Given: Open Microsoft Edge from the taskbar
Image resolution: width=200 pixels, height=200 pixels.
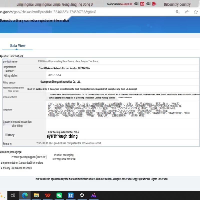Looking at the screenshot, I should click(24, 195).
